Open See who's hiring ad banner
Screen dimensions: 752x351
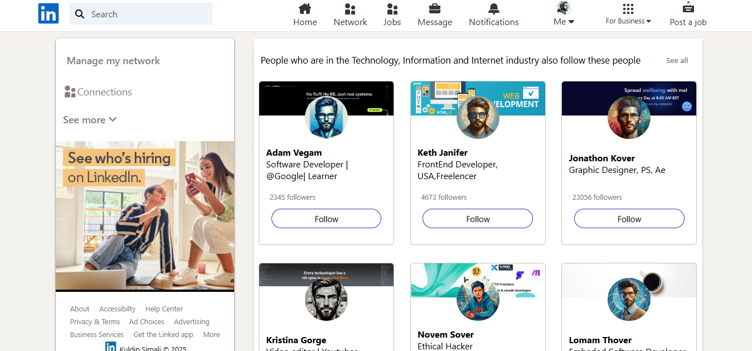click(x=145, y=215)
